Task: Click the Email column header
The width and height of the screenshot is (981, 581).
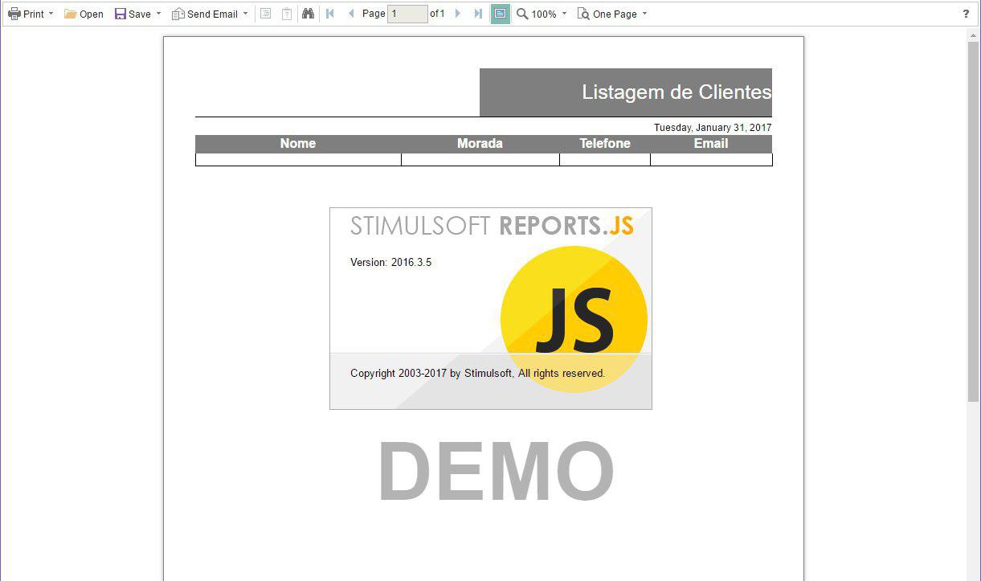Action: pos(711,144)
